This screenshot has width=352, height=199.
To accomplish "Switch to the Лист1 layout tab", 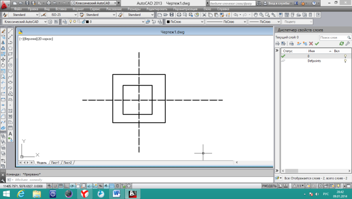I will point(55,163).
